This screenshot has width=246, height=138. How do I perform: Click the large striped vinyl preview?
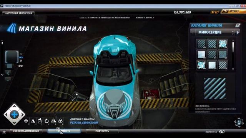[215, 89]
